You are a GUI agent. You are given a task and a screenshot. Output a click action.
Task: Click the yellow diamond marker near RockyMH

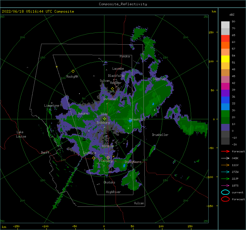[x=73, y=71]
